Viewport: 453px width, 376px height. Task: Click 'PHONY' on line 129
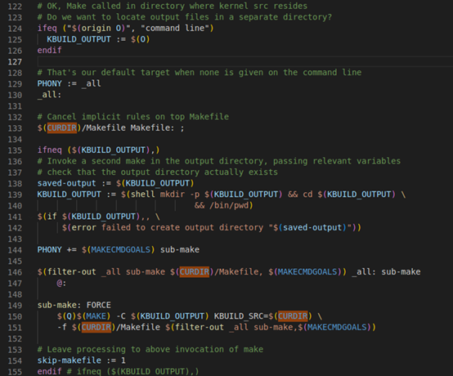[49, 83]
